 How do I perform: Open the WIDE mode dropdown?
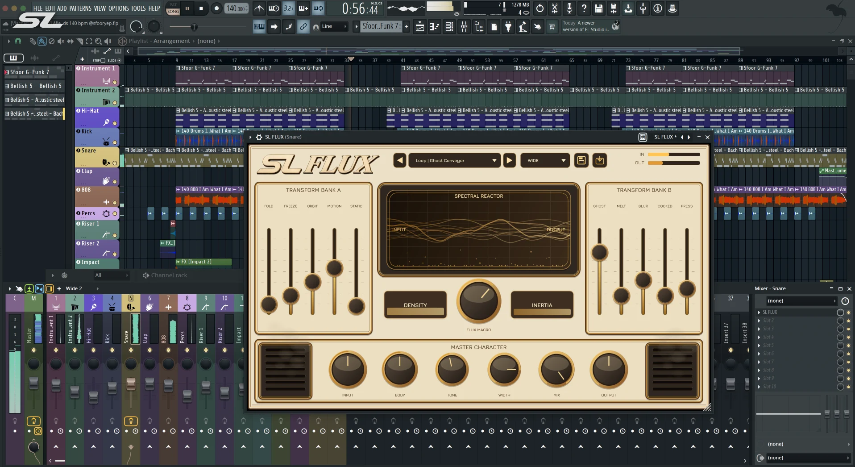(x=545, y=160)
